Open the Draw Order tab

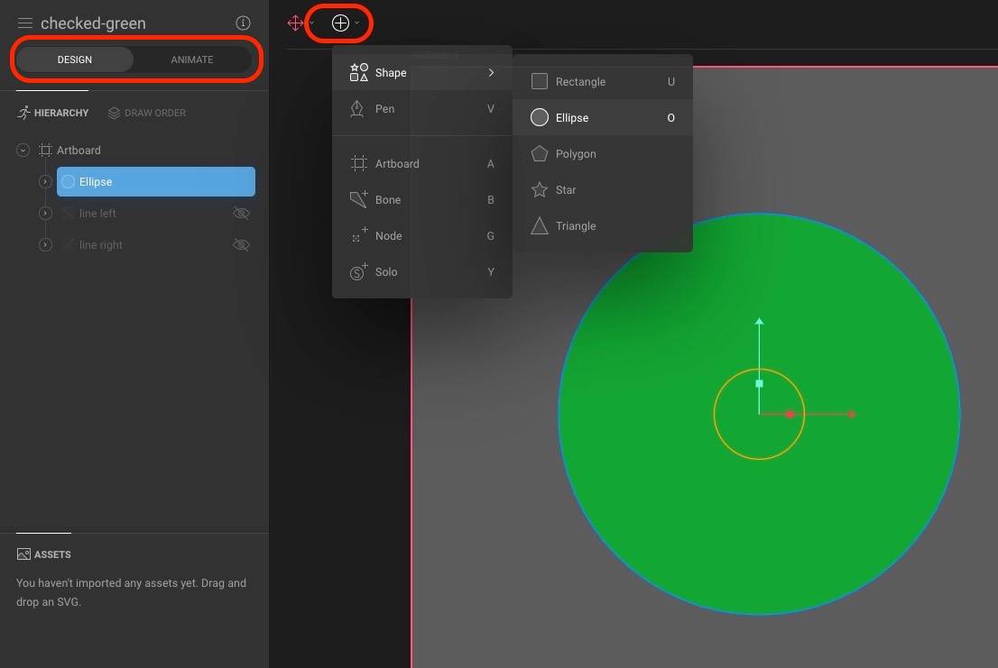coord(147,113)
